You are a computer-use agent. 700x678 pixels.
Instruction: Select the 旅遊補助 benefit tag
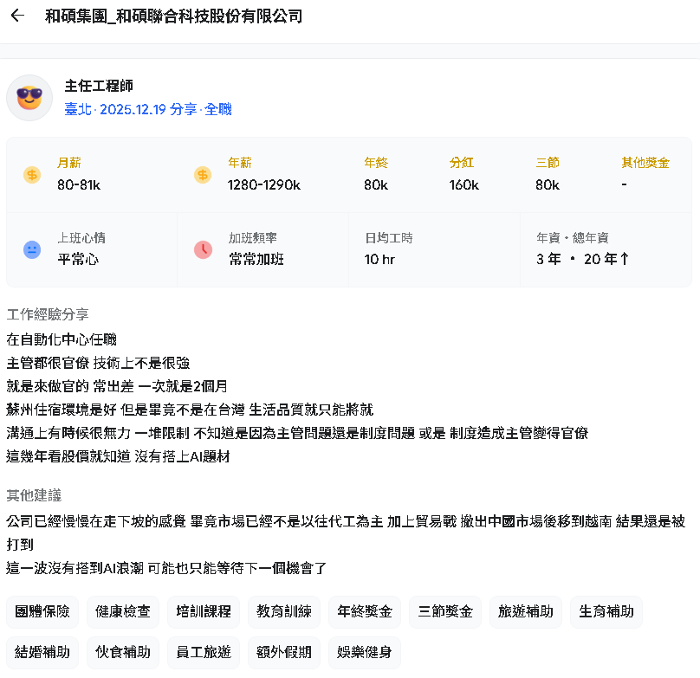526,611
